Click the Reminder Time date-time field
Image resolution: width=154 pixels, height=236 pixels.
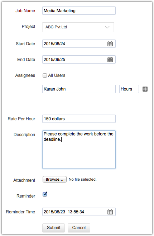point(79,212)
